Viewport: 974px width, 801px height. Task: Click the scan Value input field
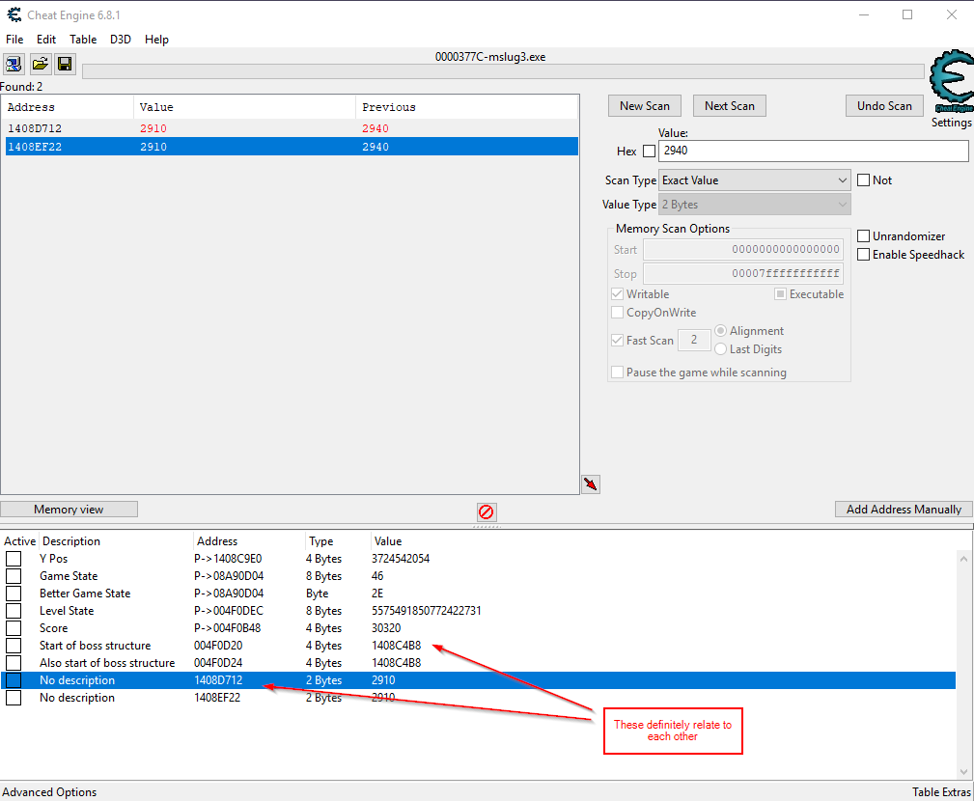pos(813,152)
